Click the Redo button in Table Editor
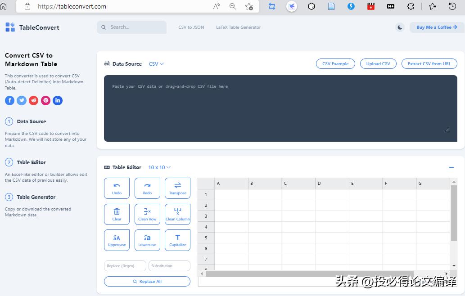The image size is (465, 296). tap(147, 188)
